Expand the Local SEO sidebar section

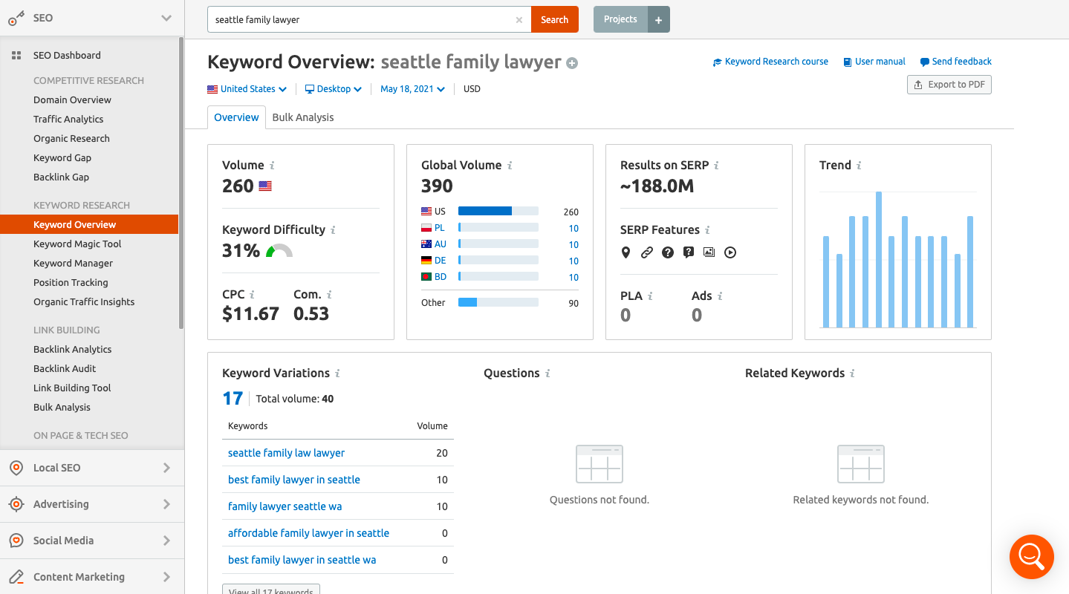coord(92,468)
